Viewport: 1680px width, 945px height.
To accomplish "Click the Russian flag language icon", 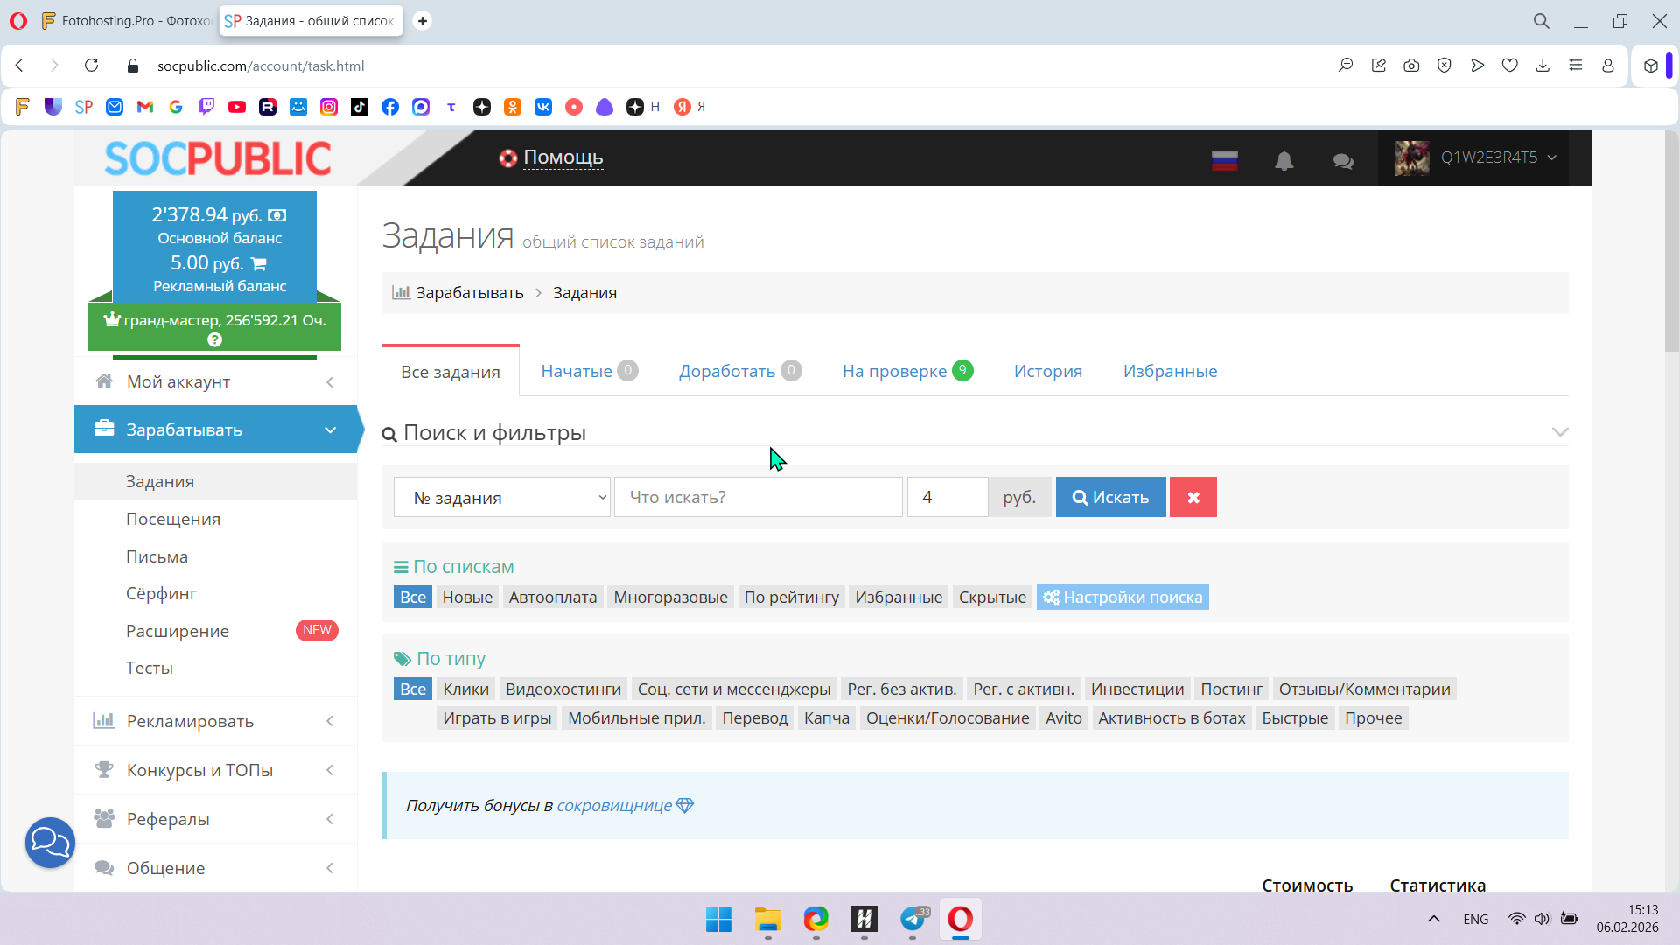I will (1224, 160).
